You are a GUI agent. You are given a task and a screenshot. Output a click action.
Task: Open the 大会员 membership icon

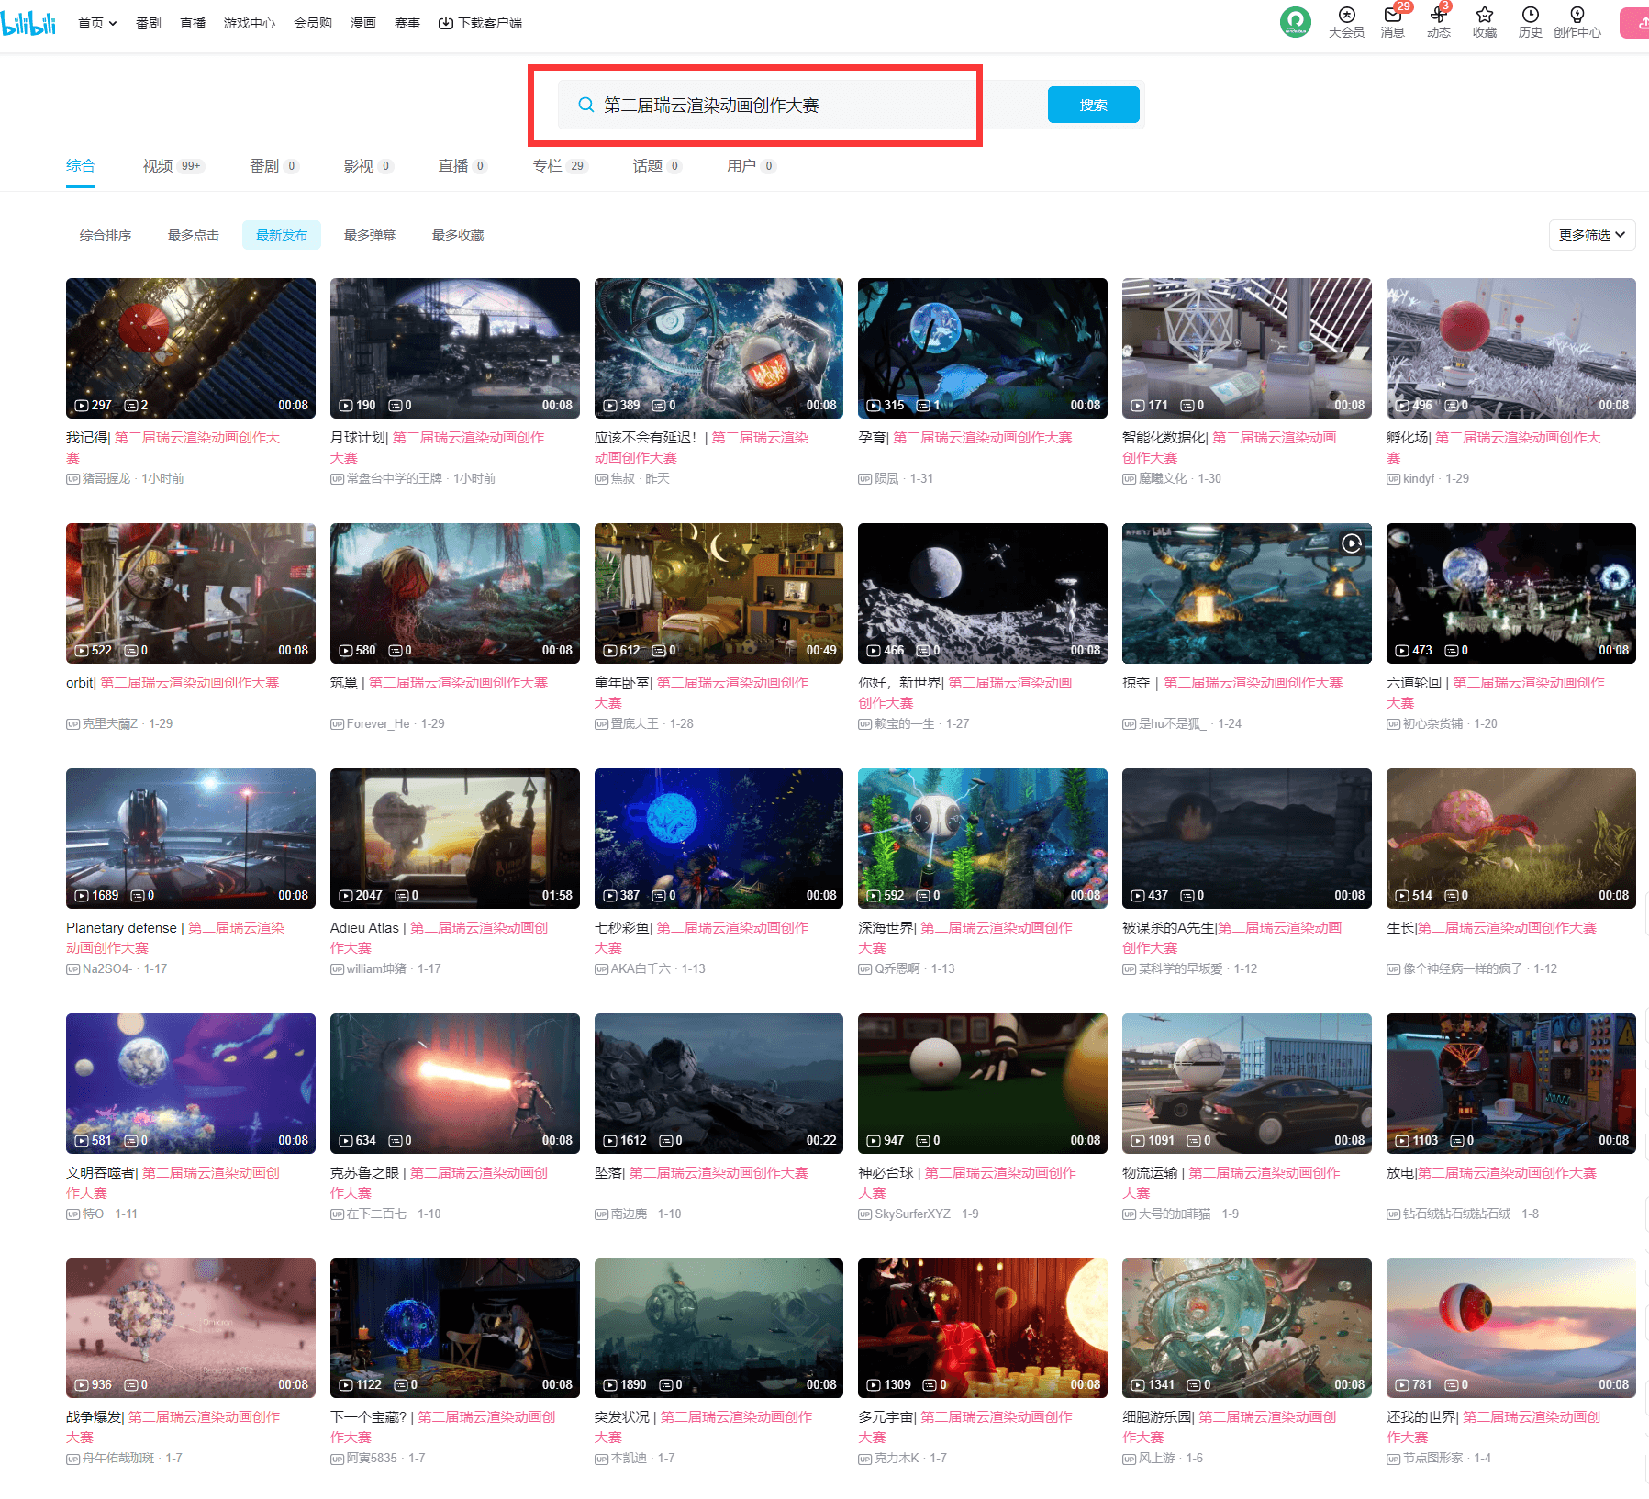click(1346, 16)
